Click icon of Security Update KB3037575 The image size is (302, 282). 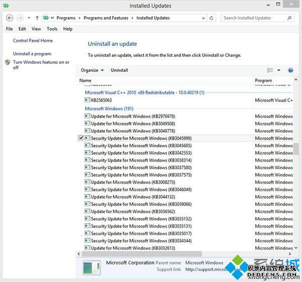pyautogui.click(x=88, y=174)
